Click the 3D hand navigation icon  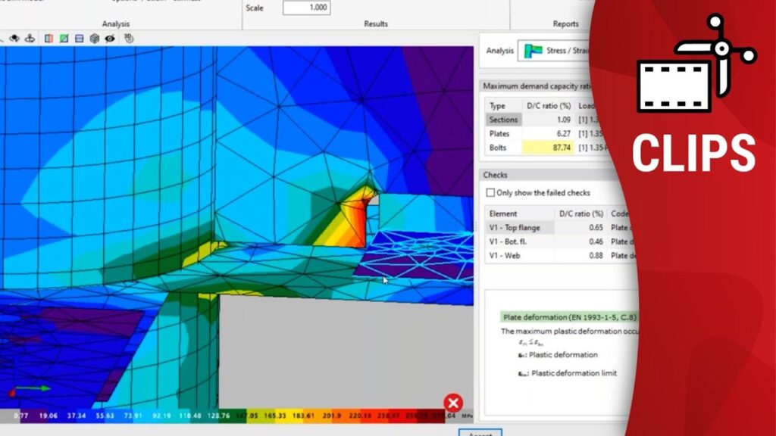[x=129, y=38]
